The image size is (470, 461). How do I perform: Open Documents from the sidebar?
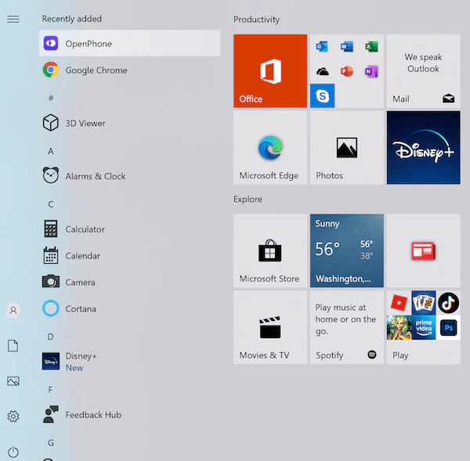[x=13, y=346]
